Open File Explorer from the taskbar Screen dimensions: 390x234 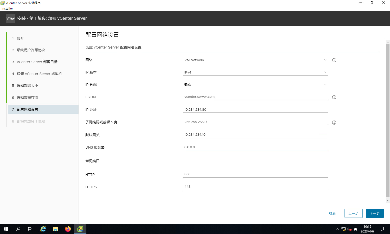click(x=56, y=229)
